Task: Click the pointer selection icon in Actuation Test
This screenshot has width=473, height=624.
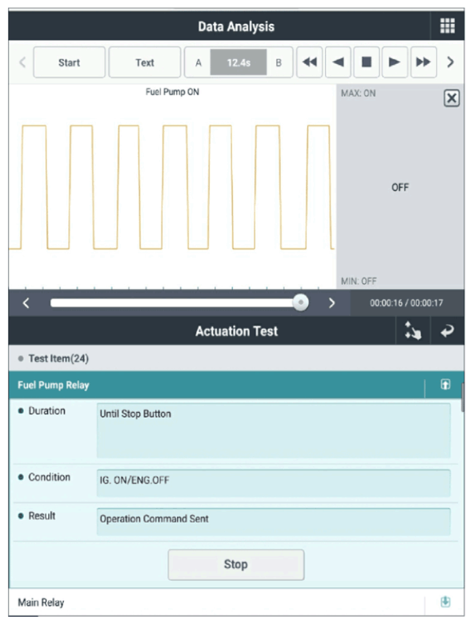Action: point(412,330)
